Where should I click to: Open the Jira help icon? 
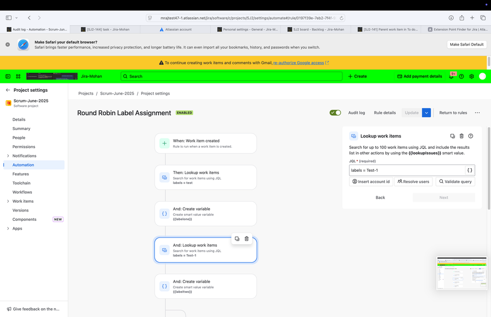click(x=461, y=76)
